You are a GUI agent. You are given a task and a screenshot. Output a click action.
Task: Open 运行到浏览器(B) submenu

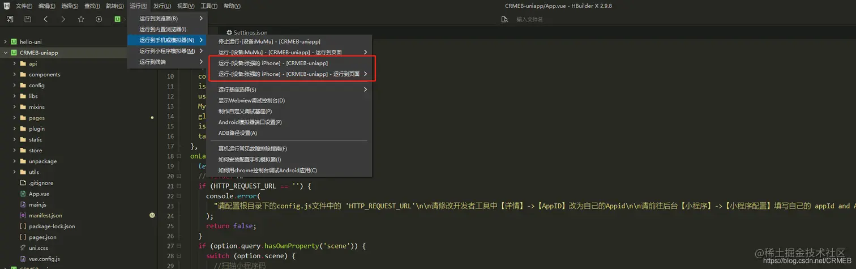pos(167,18)
